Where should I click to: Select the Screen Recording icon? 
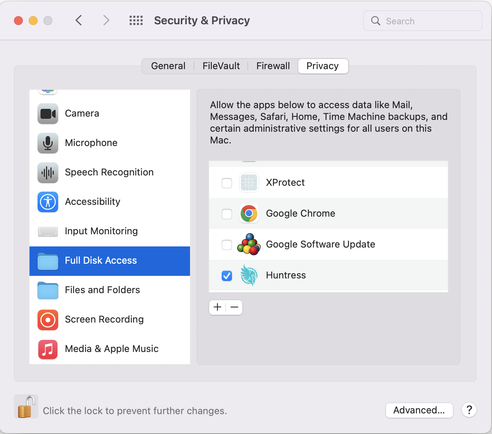[48, 320]
